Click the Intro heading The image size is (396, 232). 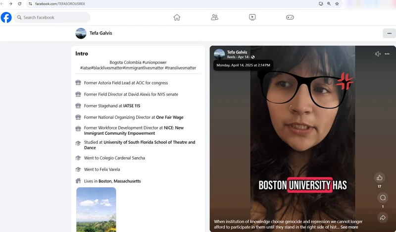click(82, 54)
